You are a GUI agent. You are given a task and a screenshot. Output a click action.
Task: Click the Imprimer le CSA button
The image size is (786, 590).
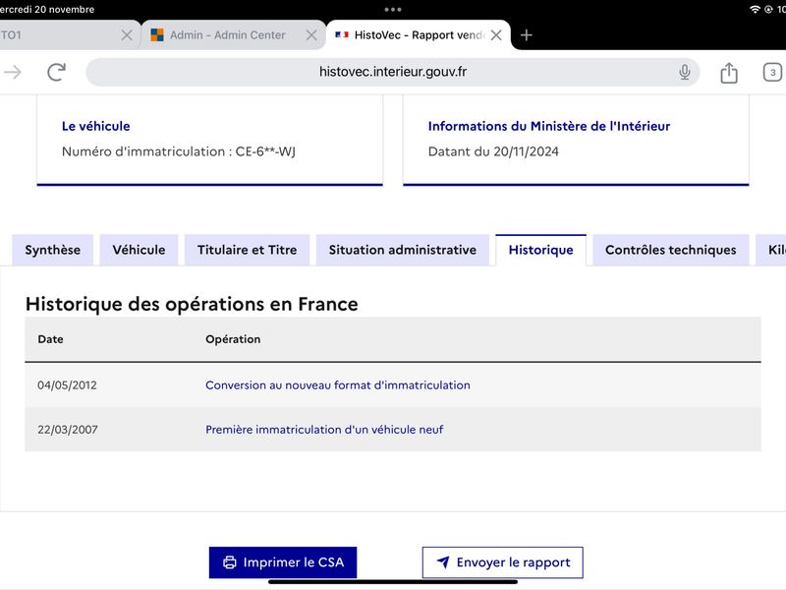pos(283,562)
